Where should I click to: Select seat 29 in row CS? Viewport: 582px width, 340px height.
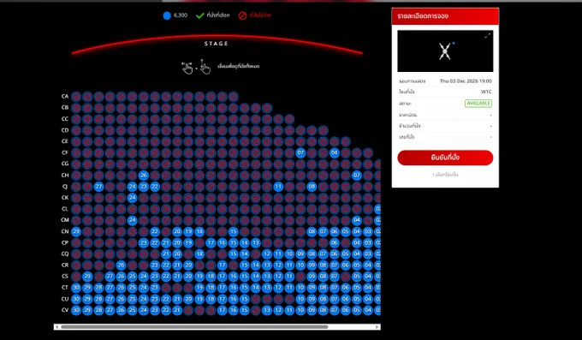pyautogui.click(x=87, y=277)
